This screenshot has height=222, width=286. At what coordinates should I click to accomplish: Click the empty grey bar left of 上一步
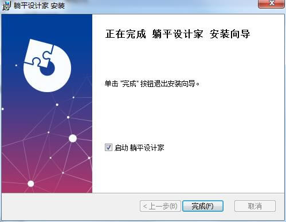[70, 206]
